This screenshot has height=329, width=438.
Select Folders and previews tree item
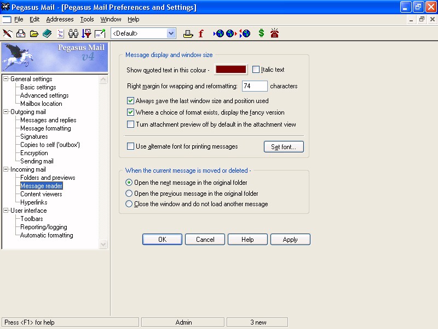(48, 178)
